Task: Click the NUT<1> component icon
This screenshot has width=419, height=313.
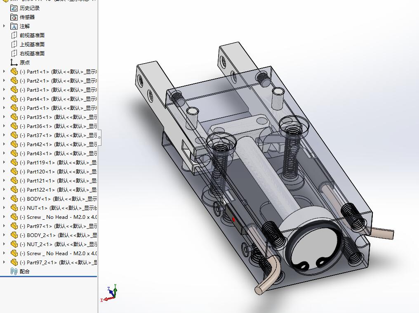Action: [14, 208]
